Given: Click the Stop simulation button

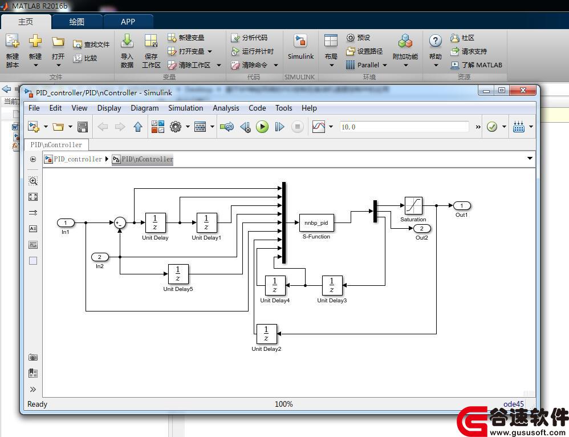Looking at the screenshot, I should coord(297,127).
